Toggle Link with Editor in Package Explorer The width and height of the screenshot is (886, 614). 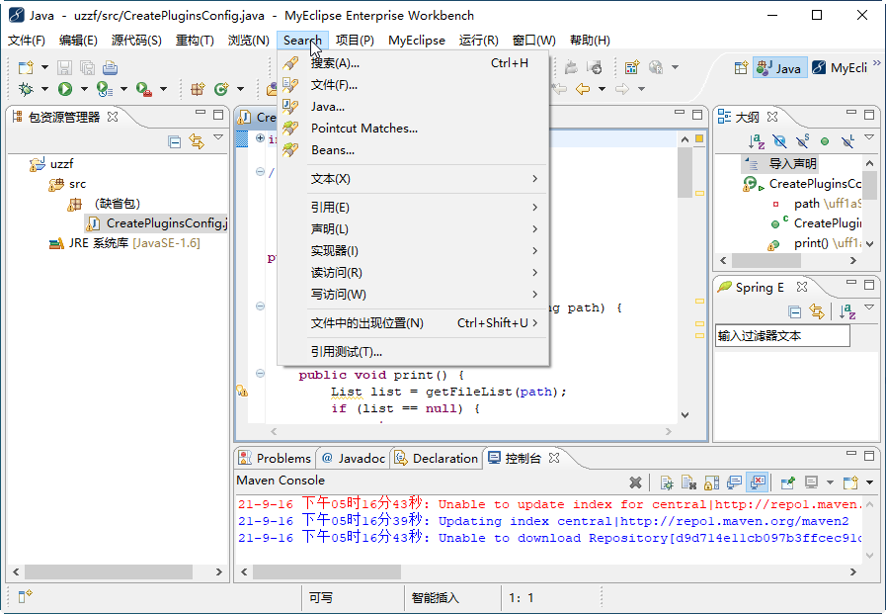196,141
